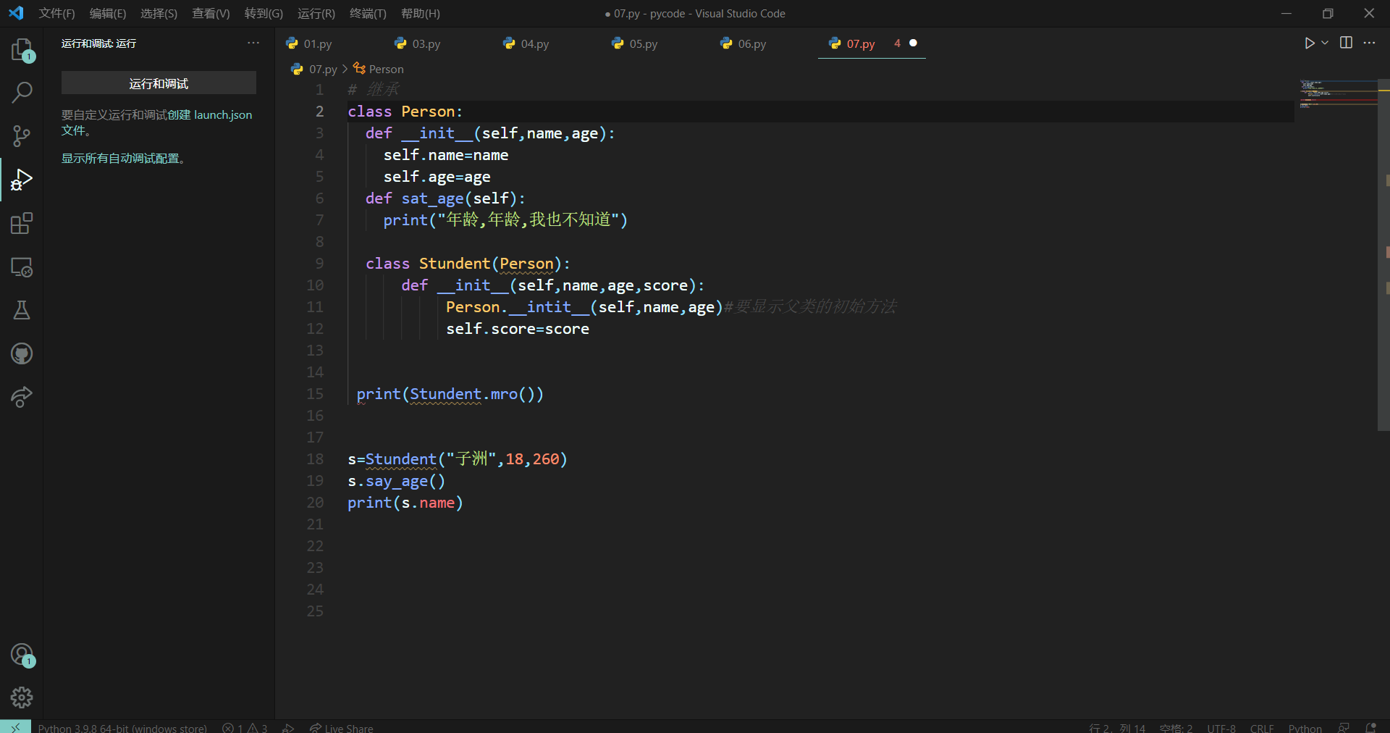This screenshot has height=733, width=1390.
Task: Click the 07.py breadcrumb item
Action: click(314, 69)
